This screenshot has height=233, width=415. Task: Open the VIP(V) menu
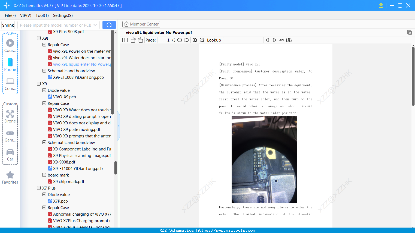(x=26, y=15)
